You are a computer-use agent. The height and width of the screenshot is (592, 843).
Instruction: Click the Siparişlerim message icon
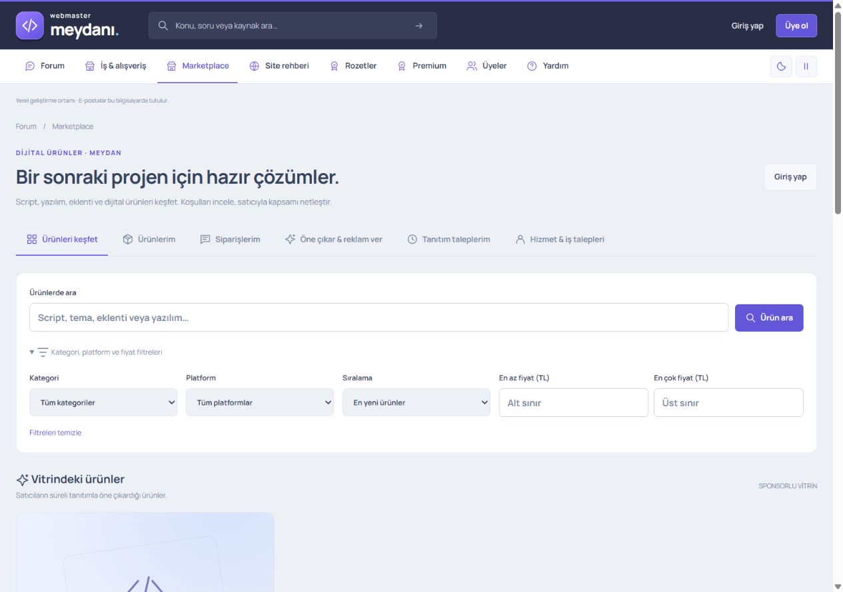pos(205,239)
